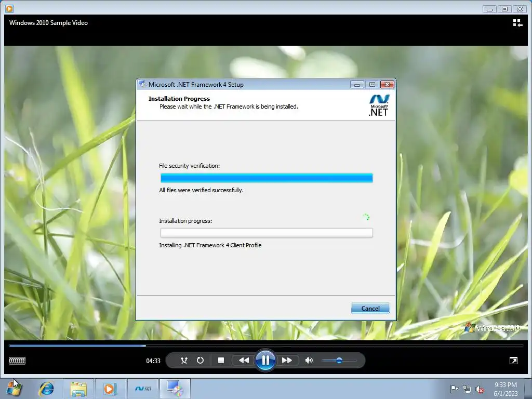532x399 pixels.
Task: Click the file security verification bar
Action: click(x=267, y=178)
